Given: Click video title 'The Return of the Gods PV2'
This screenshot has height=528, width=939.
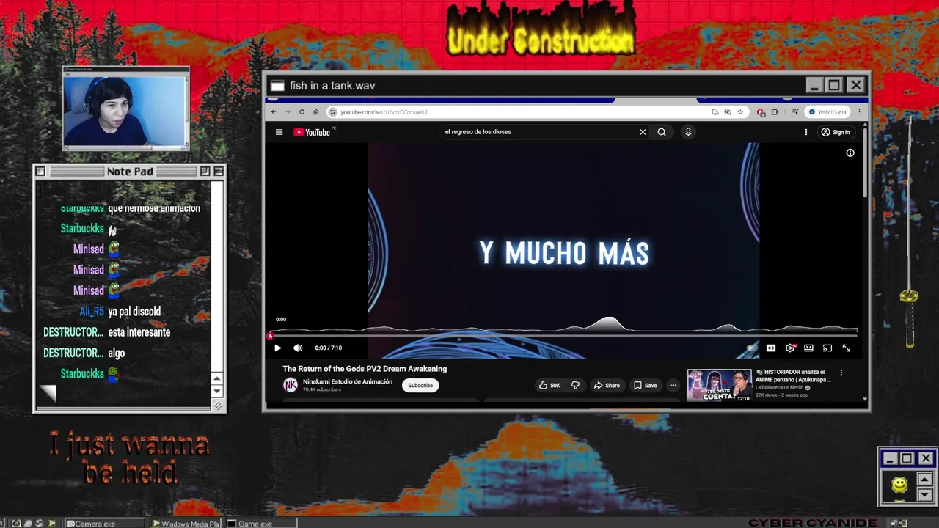Looking at the screenshot, I should coord(365,369).
